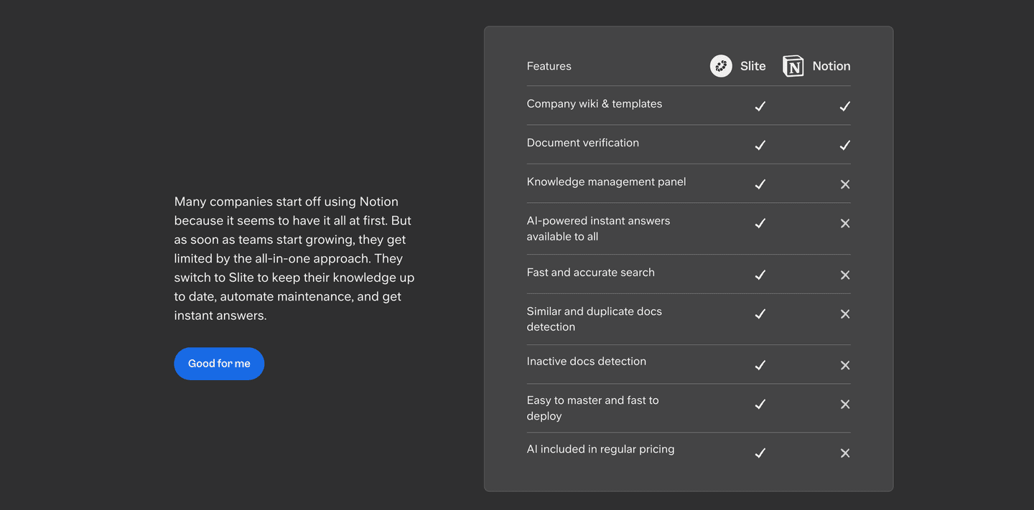Click Notion cross for Fast and accurate search
The height and width of the screenshot is (510, 1034).
pos(845,275)
